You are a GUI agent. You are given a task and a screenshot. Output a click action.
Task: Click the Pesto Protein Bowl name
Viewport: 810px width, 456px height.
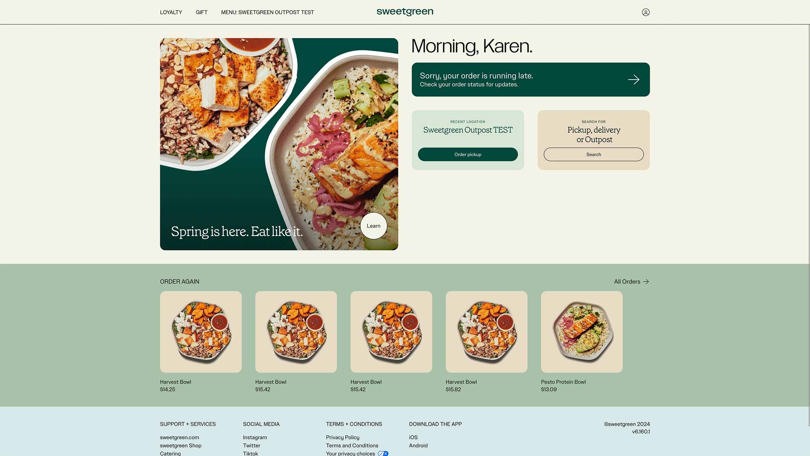click(x=563, y=382)
